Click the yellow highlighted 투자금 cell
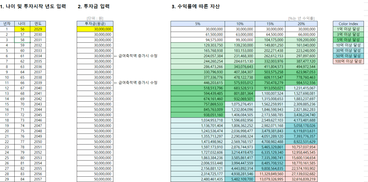This screenshot has height=182, width=368. tap(95, 29)
